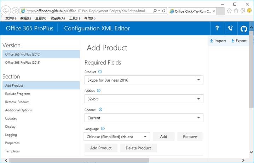Click the info icon next to Product
This screenshot has height=163, width=254.
pos(100,72)
